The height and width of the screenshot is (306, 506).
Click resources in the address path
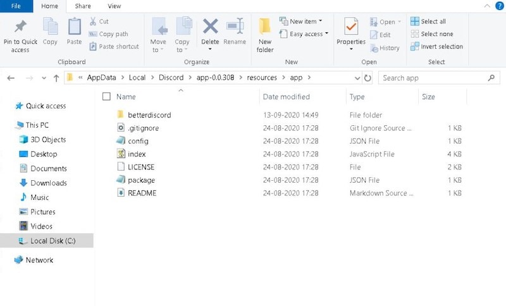[x=262, y=77]
